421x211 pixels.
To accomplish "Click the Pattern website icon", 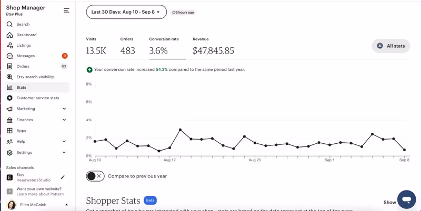I will 9,191.
